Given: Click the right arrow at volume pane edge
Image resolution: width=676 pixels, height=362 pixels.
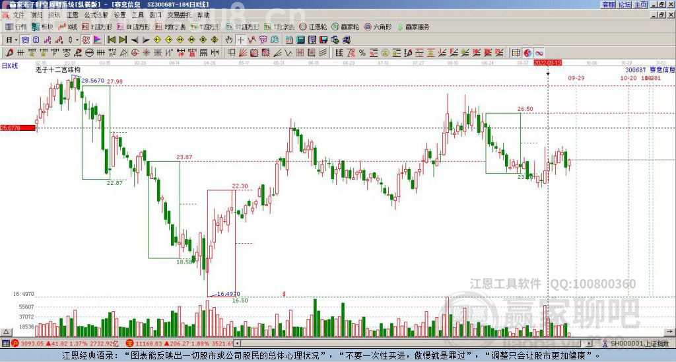Looking at the screenshot, I should coord(670,332).
